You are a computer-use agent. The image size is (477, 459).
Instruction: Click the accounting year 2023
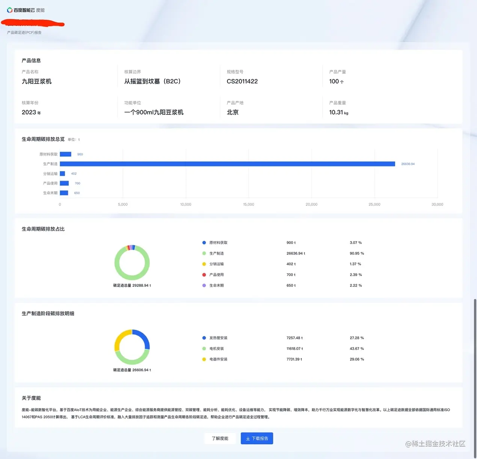[29, 112]
